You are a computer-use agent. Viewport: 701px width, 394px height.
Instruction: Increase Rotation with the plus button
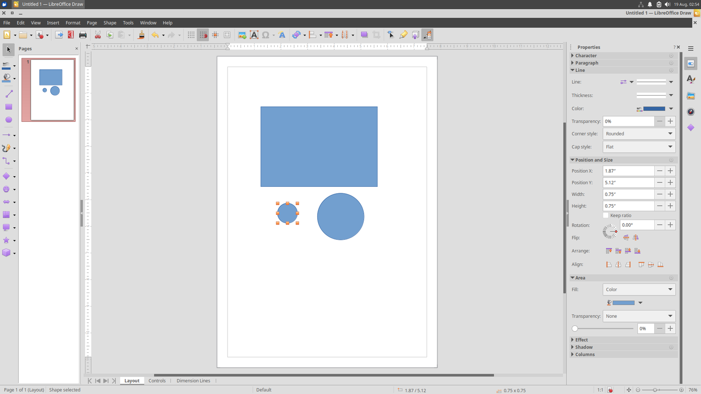[670, 225]
